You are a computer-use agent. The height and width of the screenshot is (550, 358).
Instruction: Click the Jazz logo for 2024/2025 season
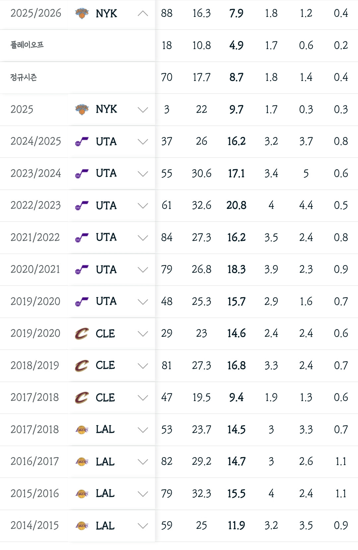pos(82,142)
